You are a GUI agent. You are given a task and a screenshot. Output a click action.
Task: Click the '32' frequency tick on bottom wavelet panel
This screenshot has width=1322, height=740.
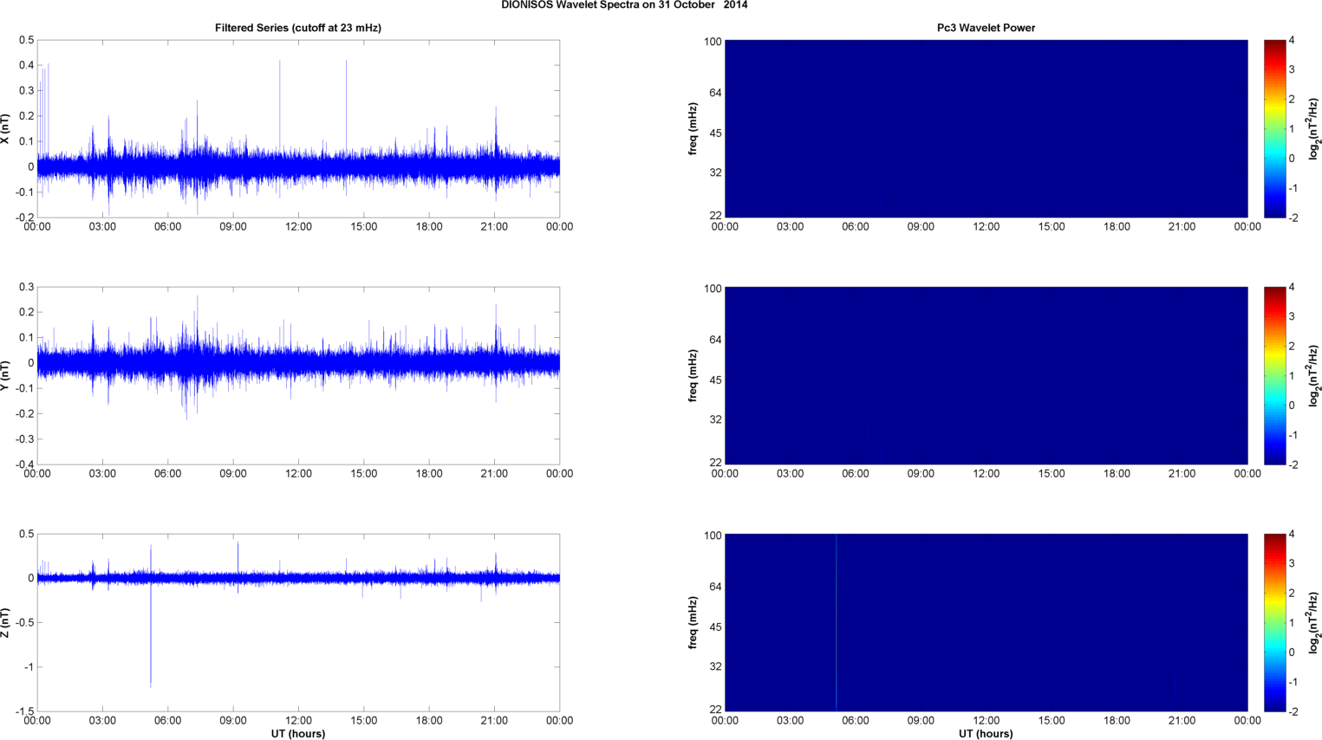tap(716, 666)
